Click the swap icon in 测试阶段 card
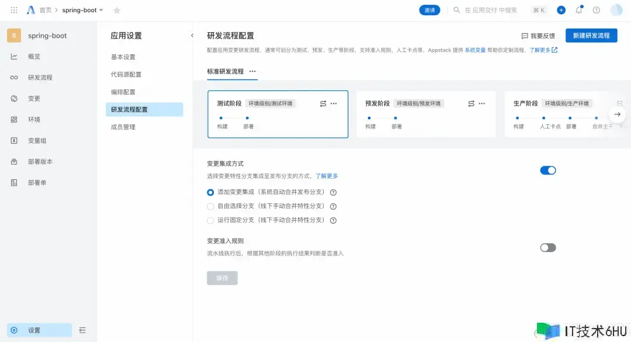 323,103
